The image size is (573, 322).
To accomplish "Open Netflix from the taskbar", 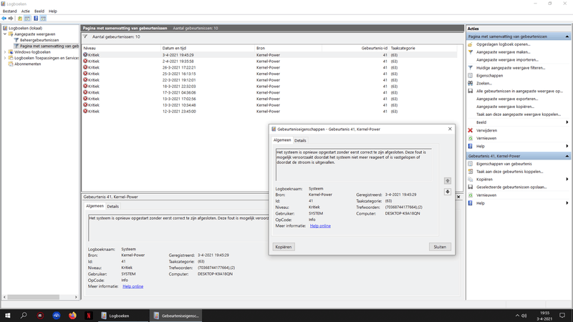I will (88, 316).
